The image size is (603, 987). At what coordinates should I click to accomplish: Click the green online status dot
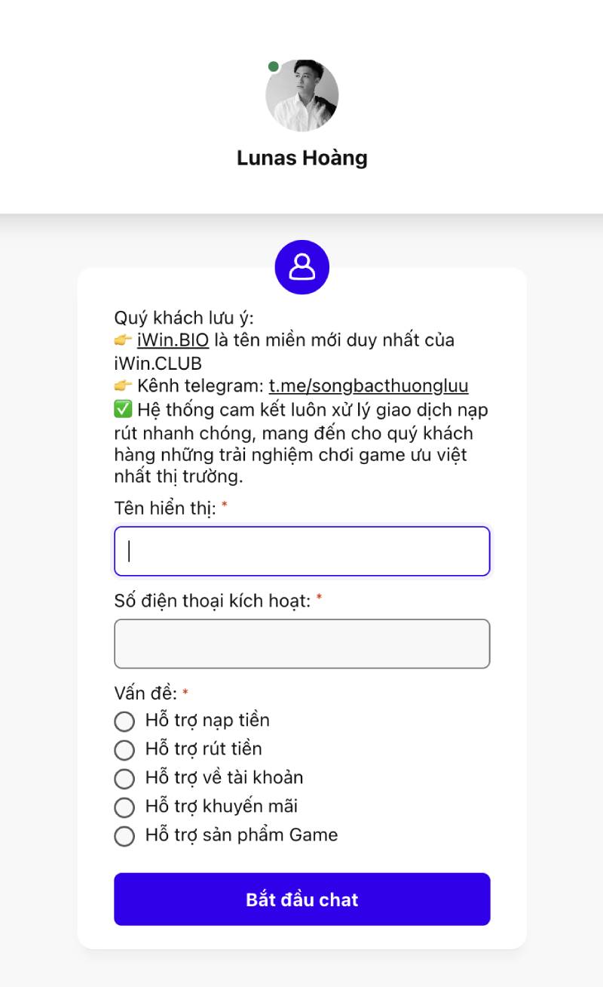tap(274, 67)
